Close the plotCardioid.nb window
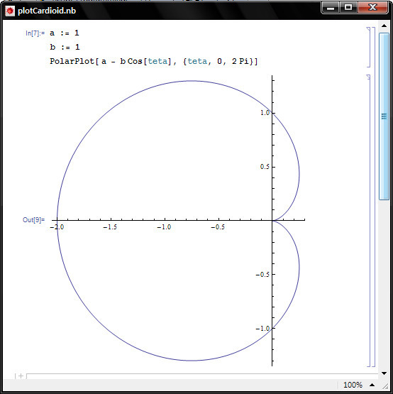Screen dimensions: 393x394 [372, 8]
